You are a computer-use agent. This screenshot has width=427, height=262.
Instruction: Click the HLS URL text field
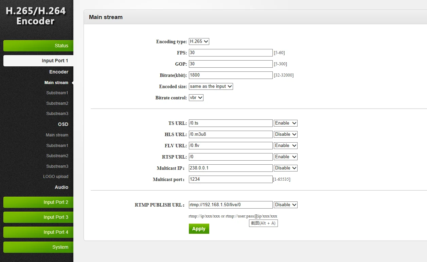pyautogui.click(x=231, y=134)
